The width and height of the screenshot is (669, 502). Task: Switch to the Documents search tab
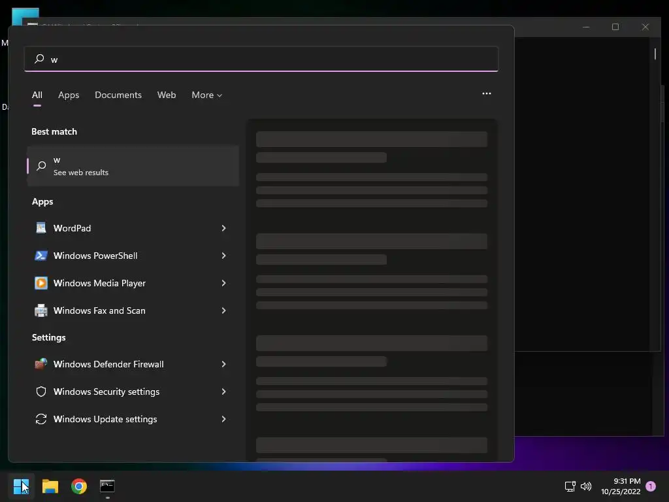[x=118, y=95]
